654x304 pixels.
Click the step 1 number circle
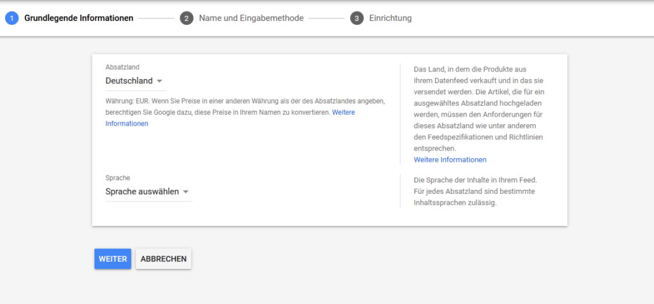(x=11, y=18)
